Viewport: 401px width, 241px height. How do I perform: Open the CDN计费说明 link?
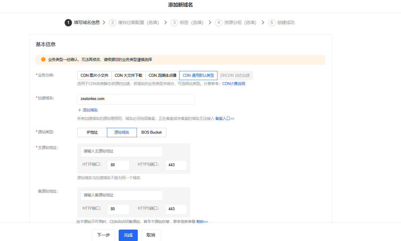pyautogui.click(x=234, y=84)
